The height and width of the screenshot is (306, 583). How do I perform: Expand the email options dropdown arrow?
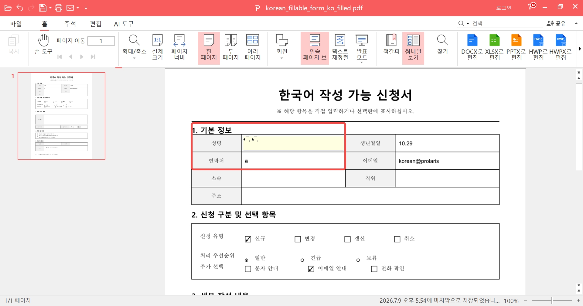78,8
